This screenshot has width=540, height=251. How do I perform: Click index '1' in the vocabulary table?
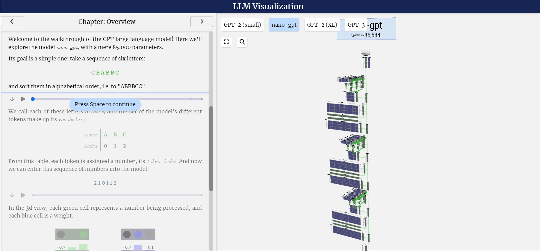coord(115,146)
